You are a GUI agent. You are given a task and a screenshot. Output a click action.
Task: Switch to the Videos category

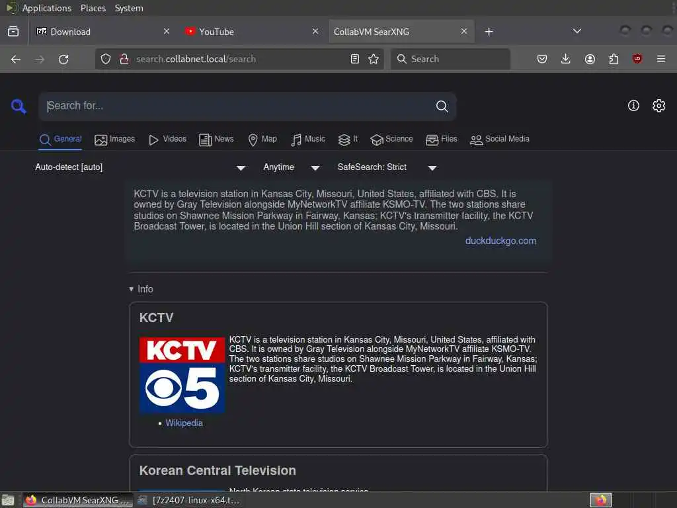[167, 140]
